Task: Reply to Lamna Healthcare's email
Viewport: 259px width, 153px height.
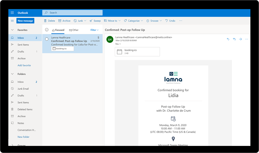Action: [x=228, y=39]
